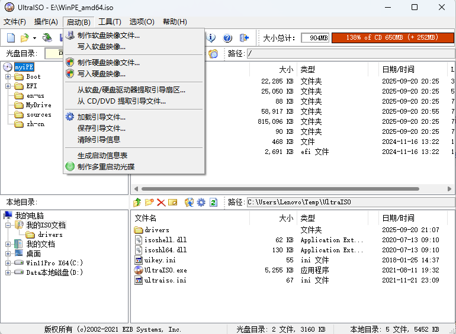Image resolution: width=456 pixels, height=334 pixels.
Task: Select 保存引导文件... menu entry
Action: [134, 128]
